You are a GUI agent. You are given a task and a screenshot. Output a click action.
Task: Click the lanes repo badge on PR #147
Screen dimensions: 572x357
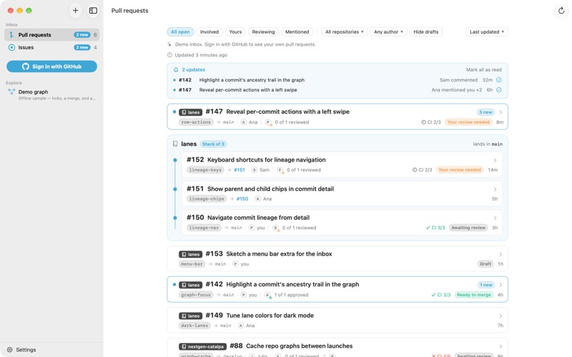(x=190, y=112)
